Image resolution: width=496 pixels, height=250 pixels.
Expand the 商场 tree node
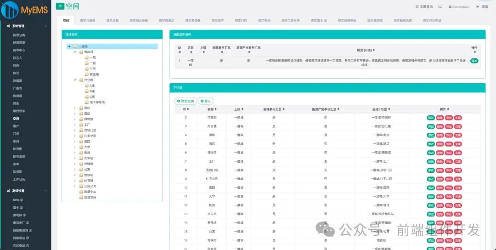pos(75,108)
